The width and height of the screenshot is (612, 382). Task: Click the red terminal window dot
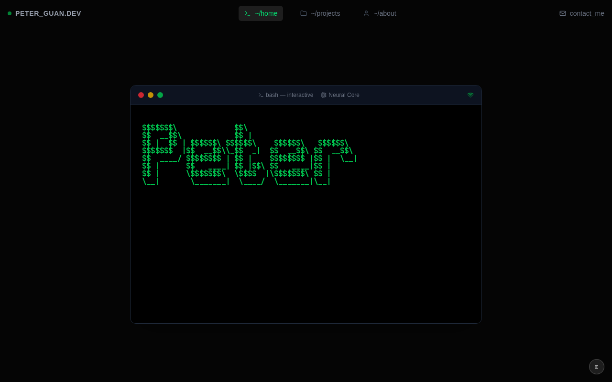141,95
